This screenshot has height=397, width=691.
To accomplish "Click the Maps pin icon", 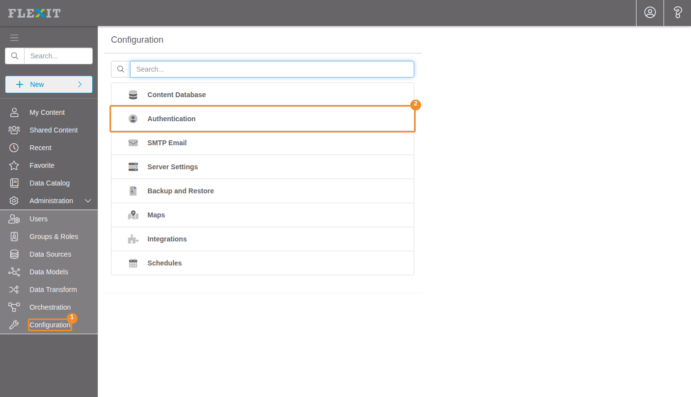I will [x=133, y=215].
